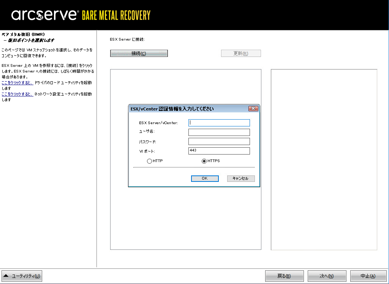Image resolution: width=389 pixels, height=284 pixels.
Task: Close the ESX/vCenter credentials dialog
Action: click(x=253, y=108)
